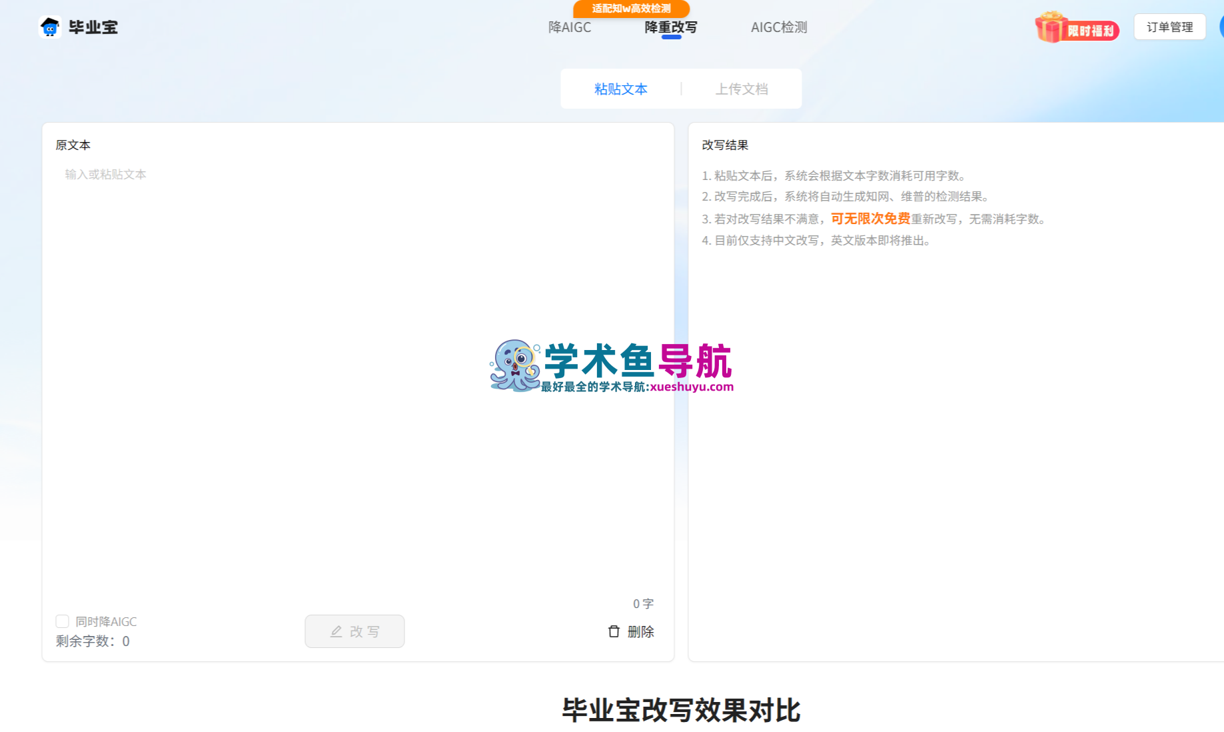Click 删除 to clear the text
Image resolution: width=1224 pixels, height=732 pixels.
tap(640, 631)
